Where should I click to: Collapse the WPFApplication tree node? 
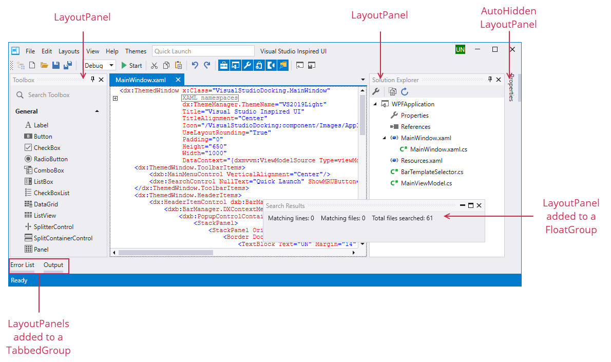coord(375,104)
